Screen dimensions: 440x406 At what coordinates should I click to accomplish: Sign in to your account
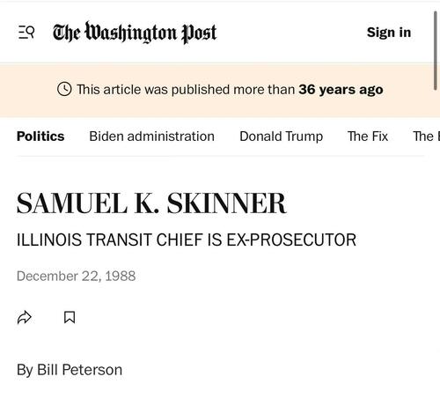point(389,33)
